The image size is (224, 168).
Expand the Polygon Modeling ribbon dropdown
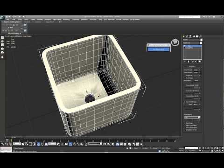(14, 34)
